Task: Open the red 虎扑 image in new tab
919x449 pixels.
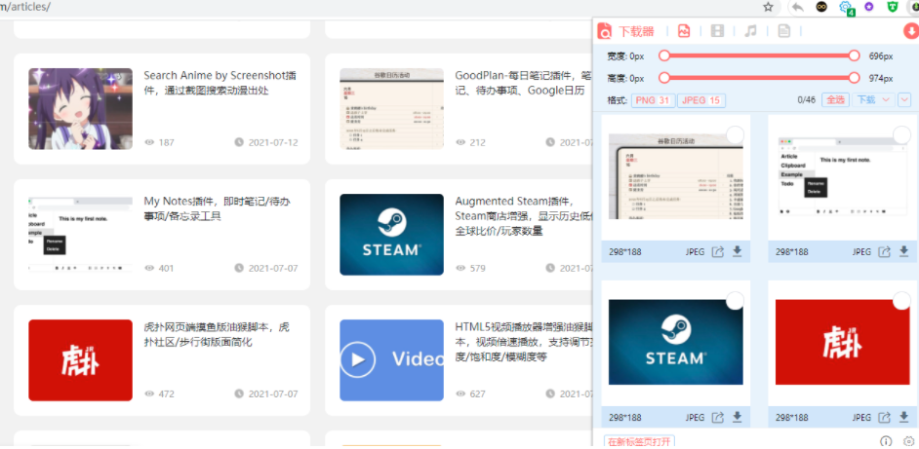Action: tap(885, 418)
